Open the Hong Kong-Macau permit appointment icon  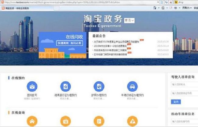(x=65, y=86)
